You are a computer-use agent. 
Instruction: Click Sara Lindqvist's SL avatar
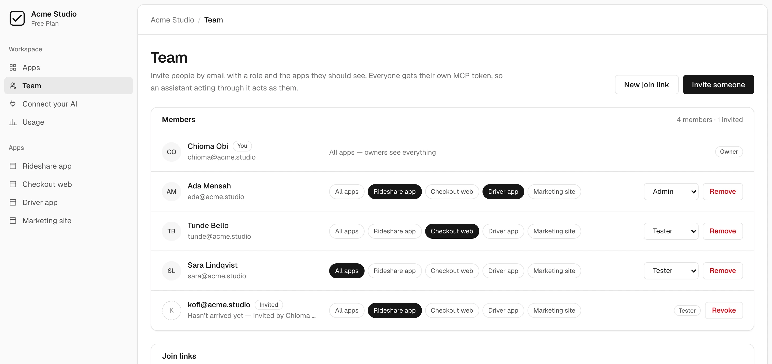point(172,271)
